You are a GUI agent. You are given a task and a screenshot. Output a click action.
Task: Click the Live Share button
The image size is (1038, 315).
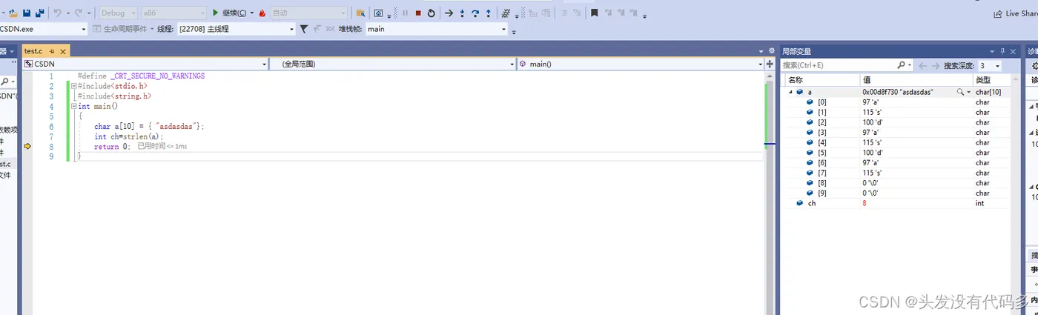click(1016, 13)
